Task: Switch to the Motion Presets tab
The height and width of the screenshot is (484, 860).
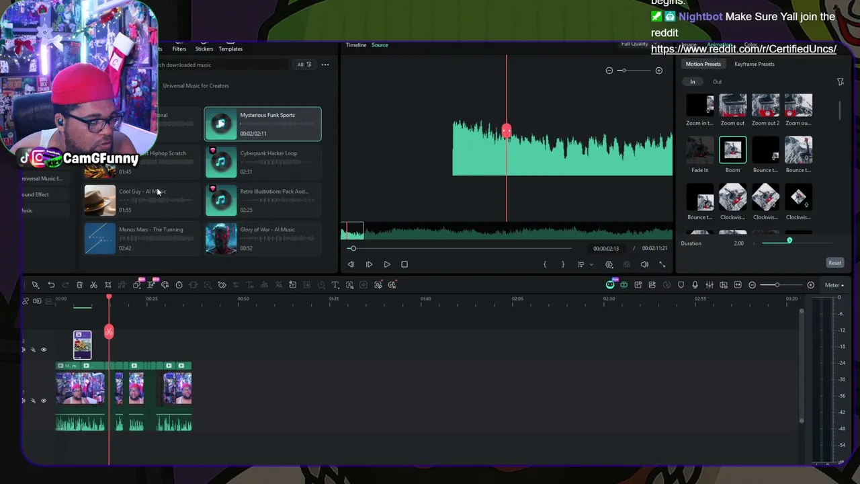Action: pyautogui.click(x=703, y=64)
